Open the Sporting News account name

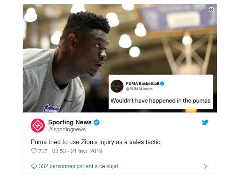(70, 122)
